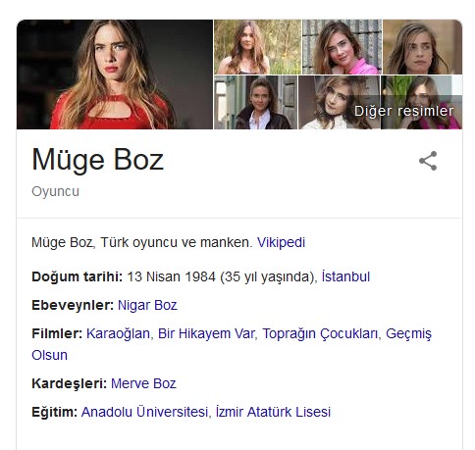
Task: Follow the İstanbul birthplace link
Action: coord(345,276)
